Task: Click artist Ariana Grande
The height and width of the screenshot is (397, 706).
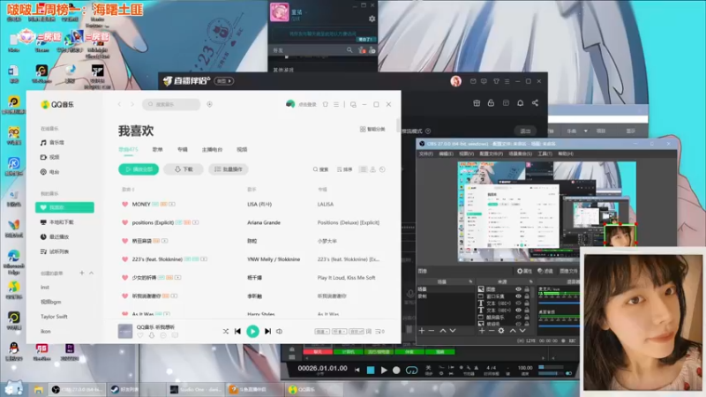Action: [x=264, y=223]
